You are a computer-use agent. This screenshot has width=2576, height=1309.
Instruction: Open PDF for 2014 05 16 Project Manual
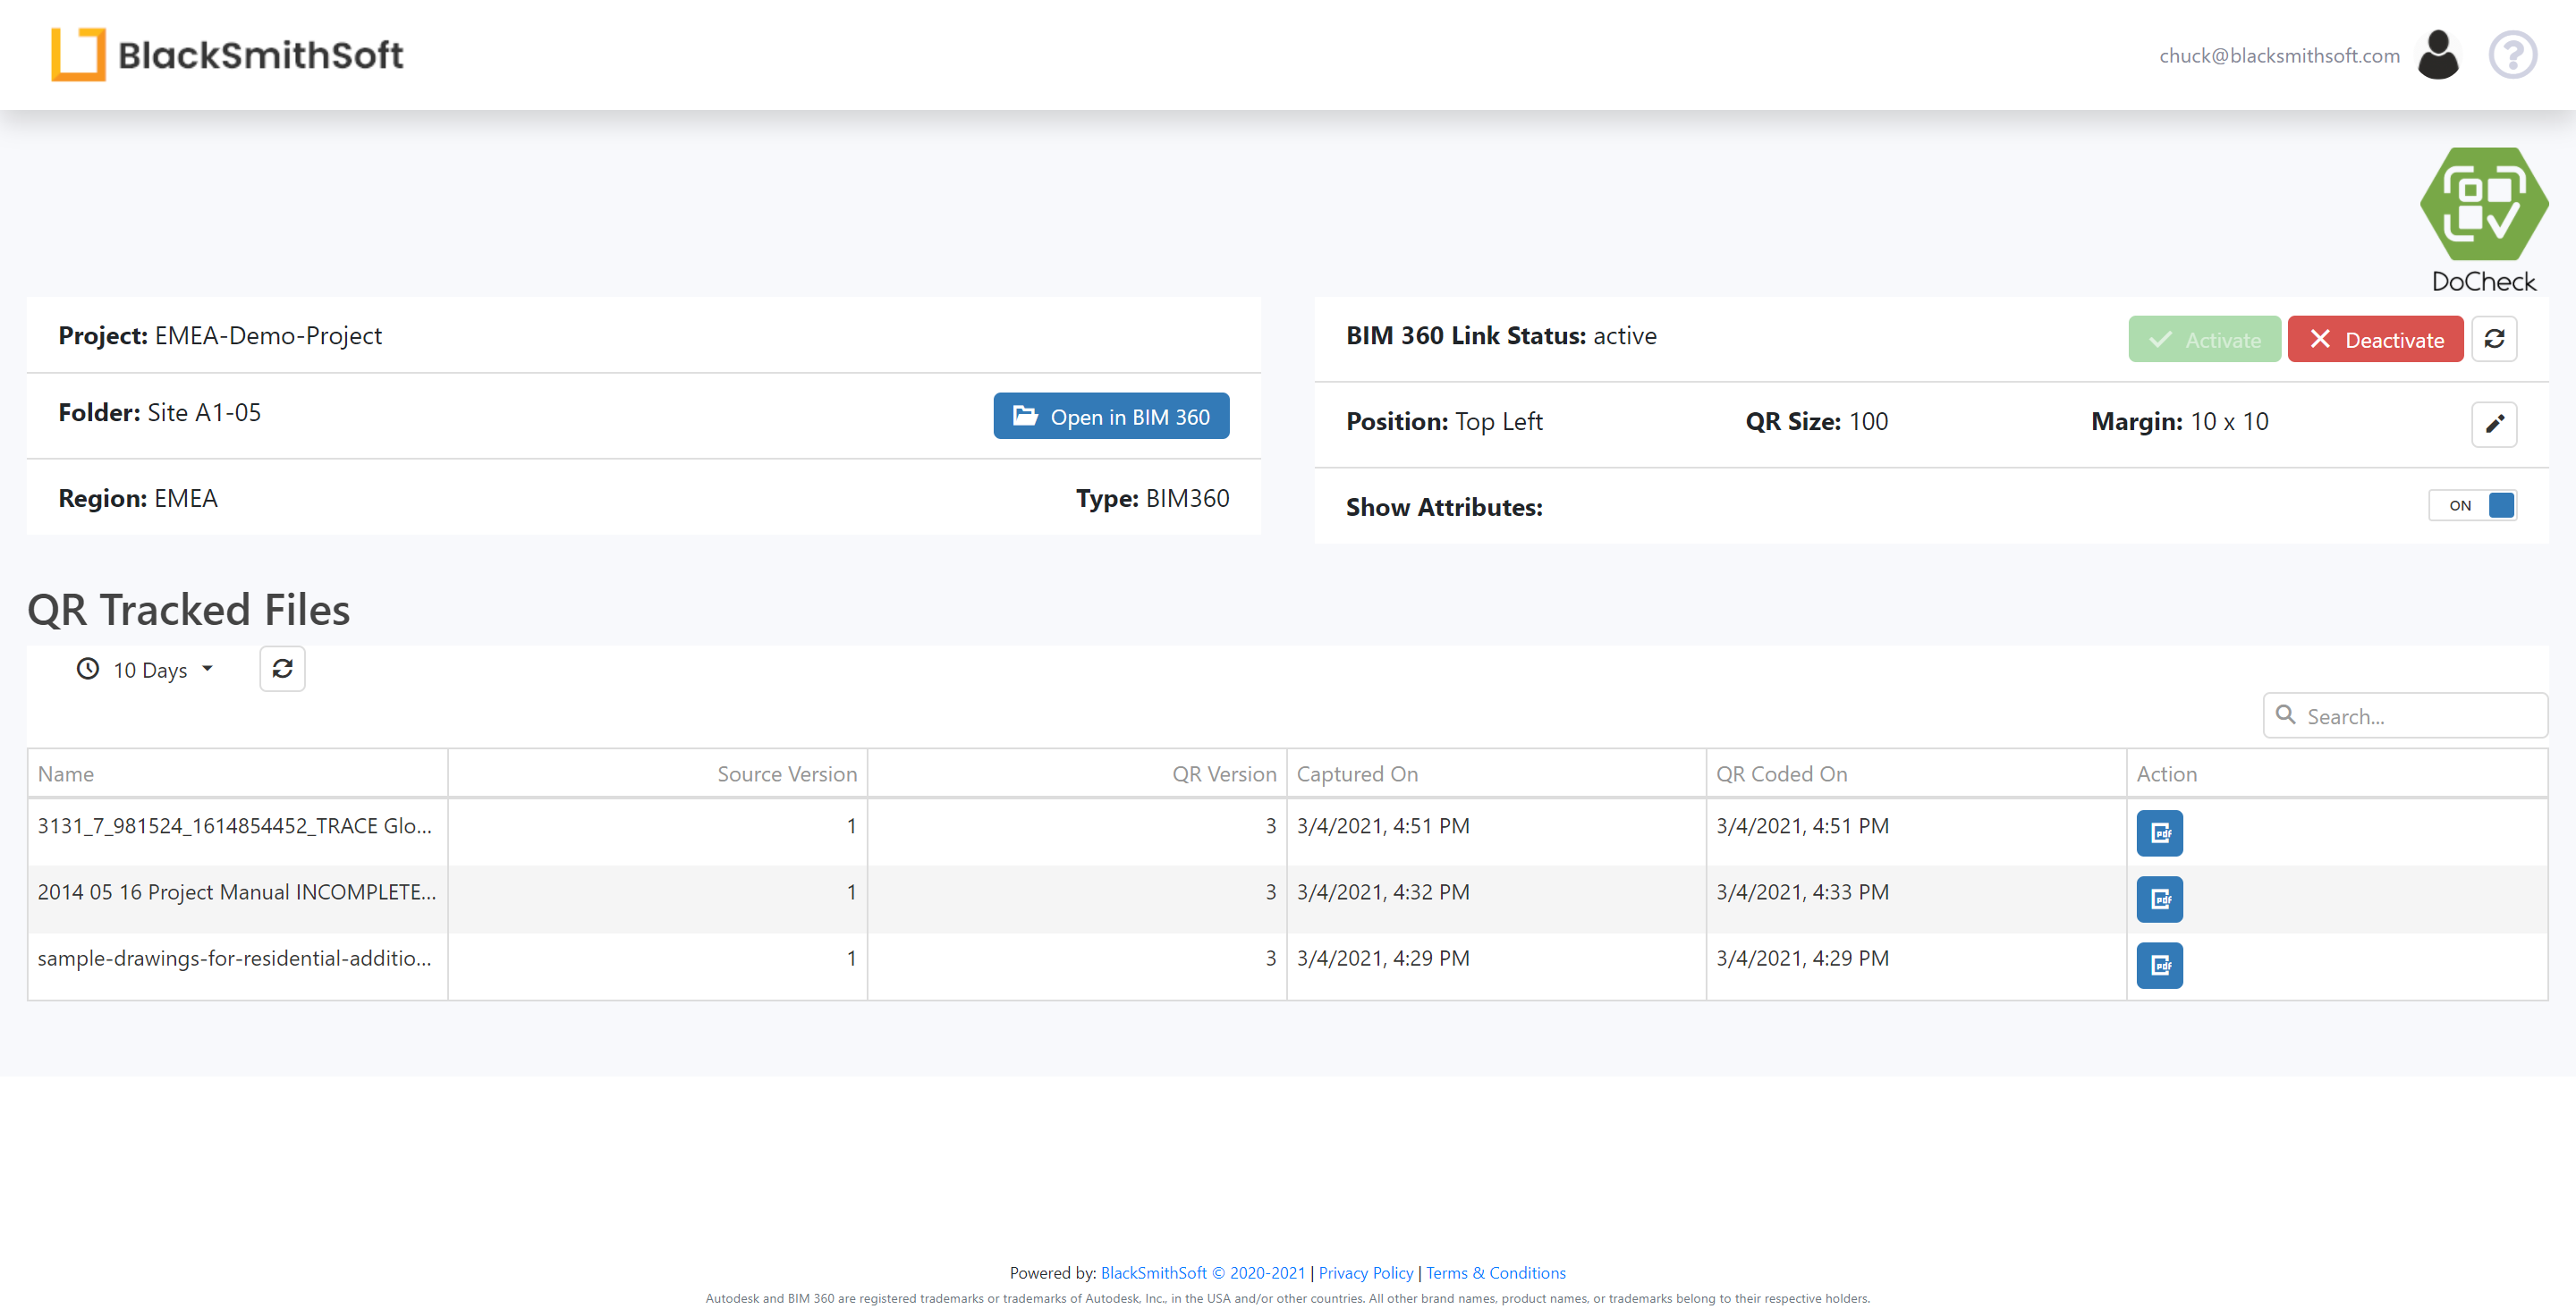click(2159, 899)
